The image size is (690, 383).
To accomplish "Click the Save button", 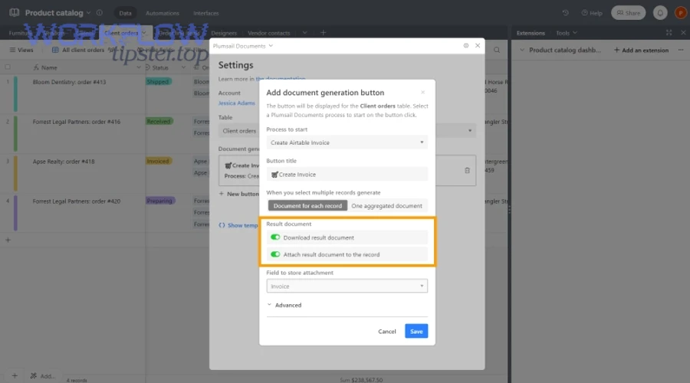I will 416,331.
